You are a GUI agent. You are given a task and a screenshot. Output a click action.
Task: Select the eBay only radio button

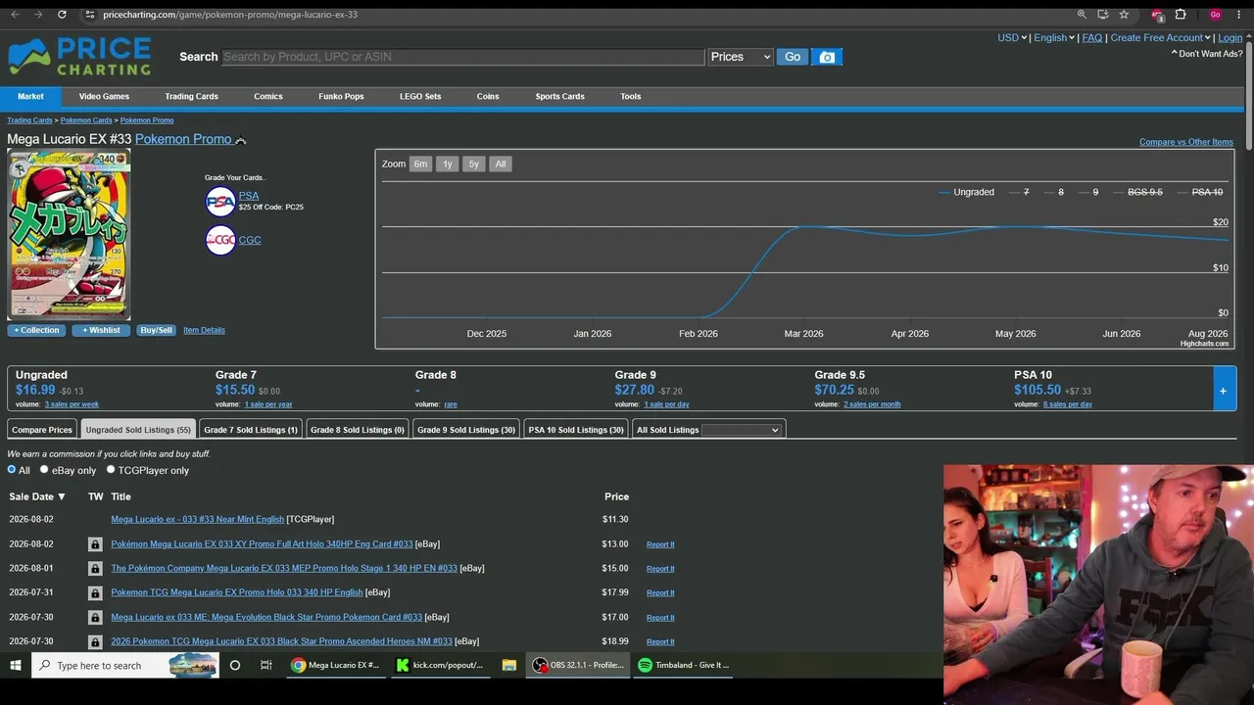point(44,470)
